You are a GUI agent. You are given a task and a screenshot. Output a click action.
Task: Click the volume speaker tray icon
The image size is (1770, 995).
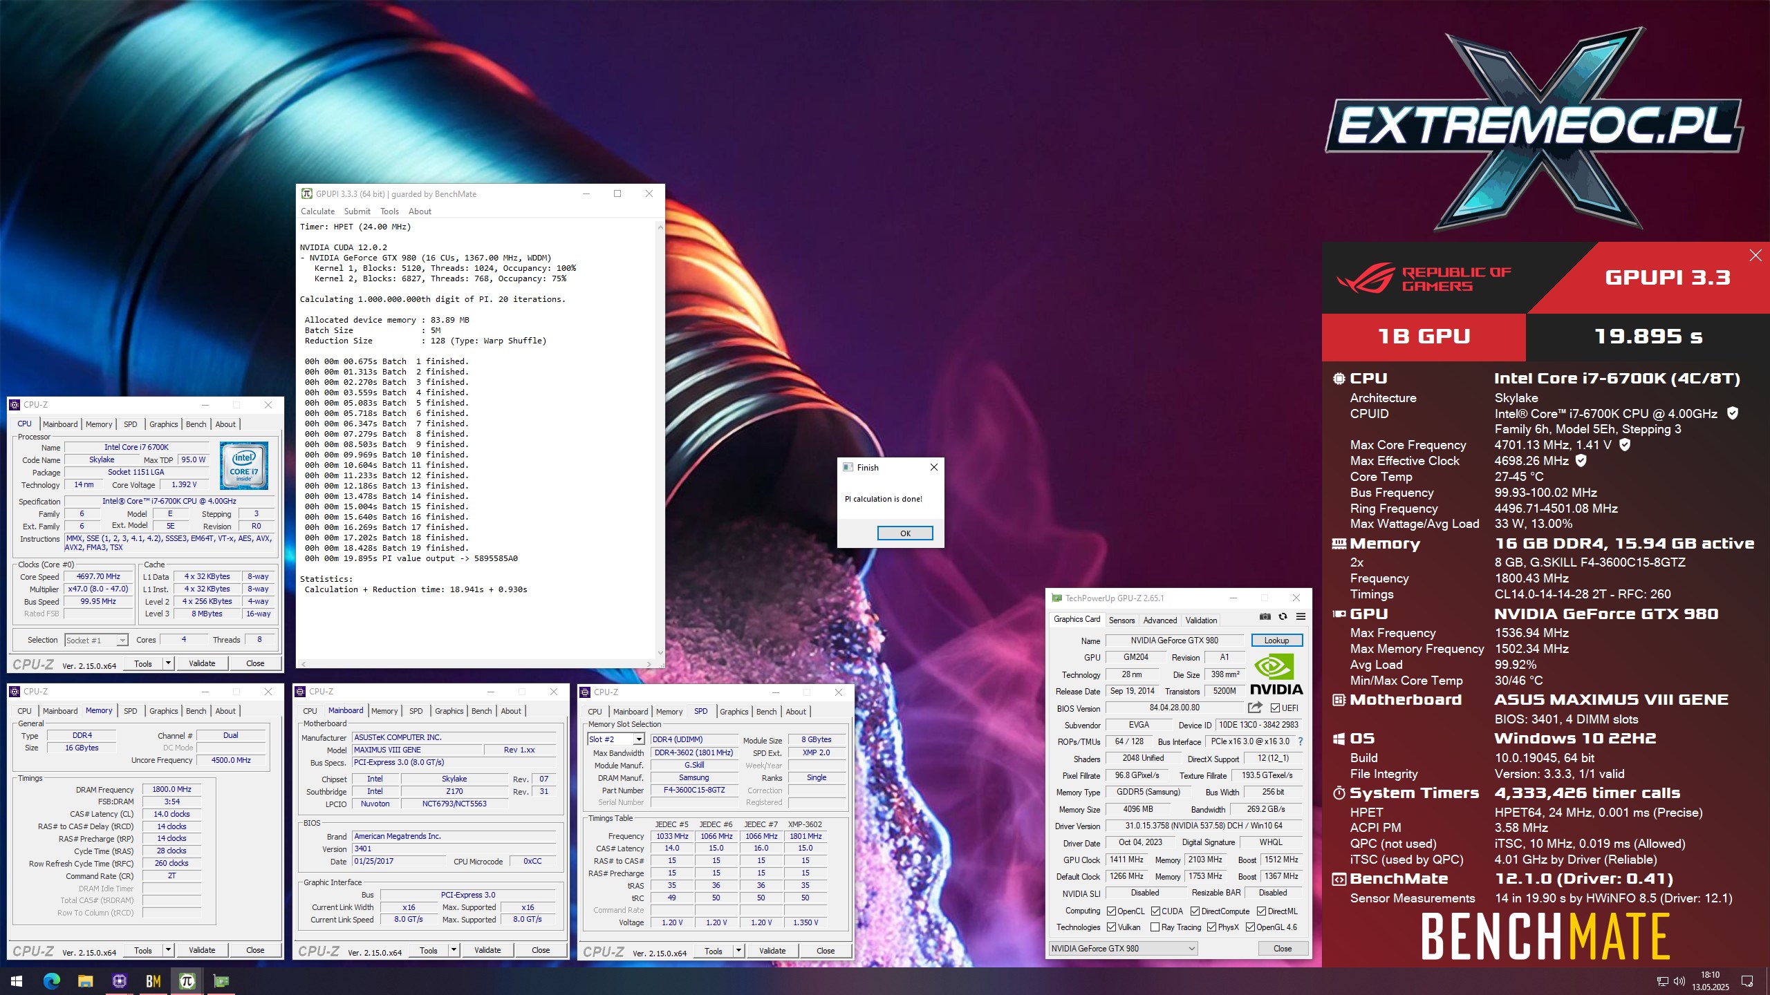[1679, 981]
